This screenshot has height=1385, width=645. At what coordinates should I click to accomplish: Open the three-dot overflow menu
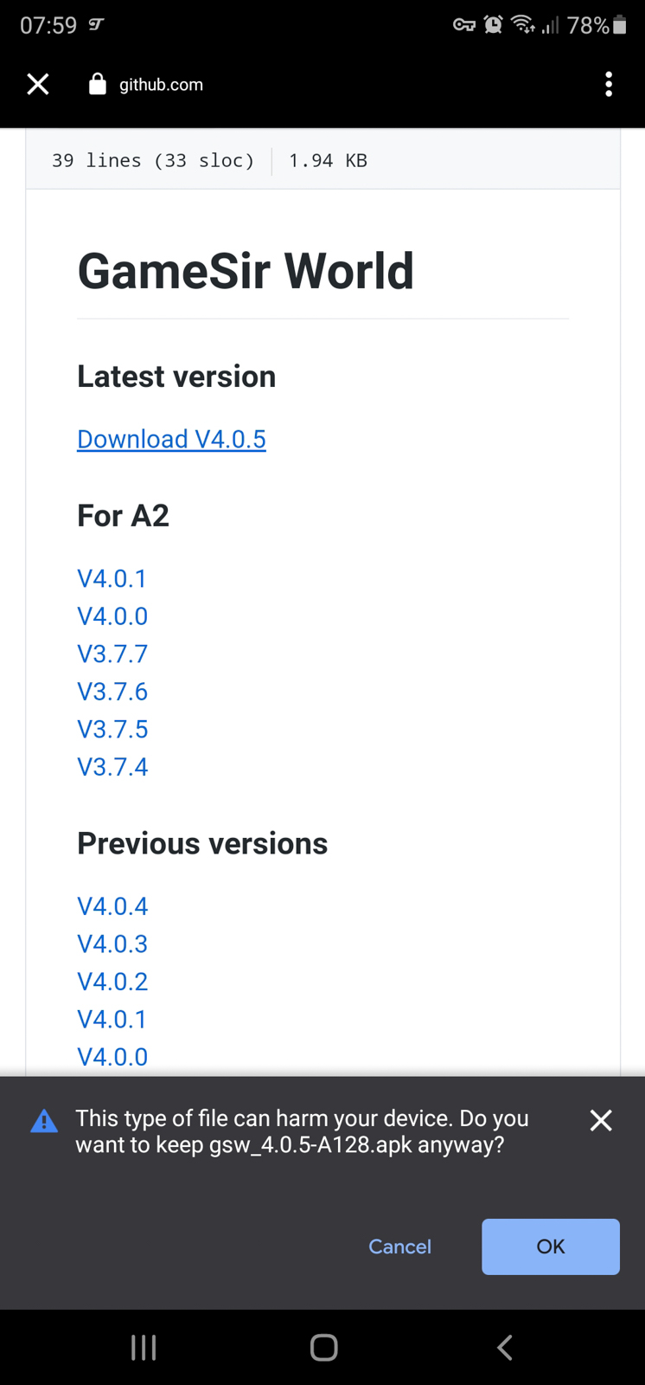pos(609,84)
